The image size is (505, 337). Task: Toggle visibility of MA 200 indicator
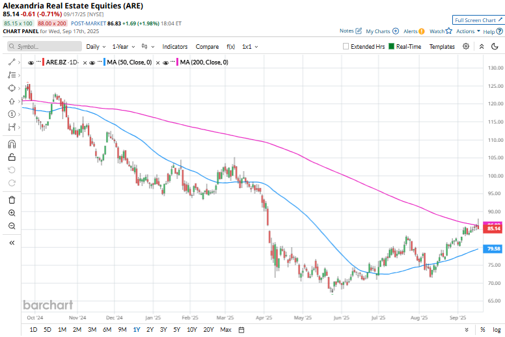[x=165, y=62]
